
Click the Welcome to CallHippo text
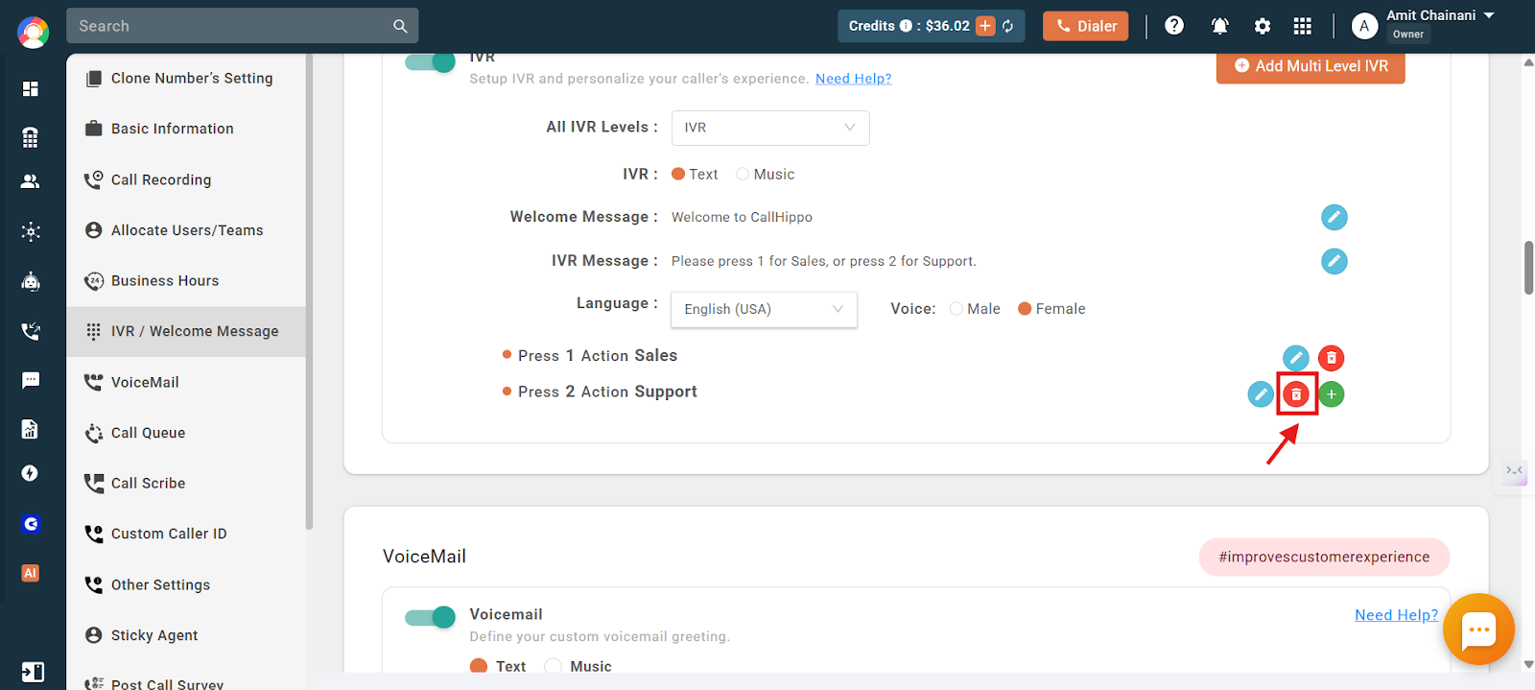pyautogui.click(x=742, y=217)
